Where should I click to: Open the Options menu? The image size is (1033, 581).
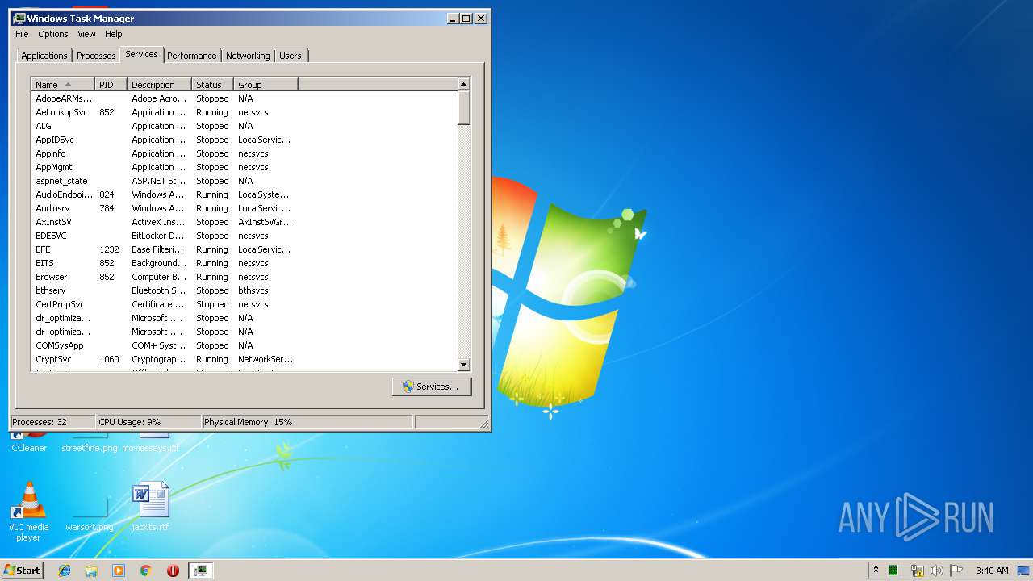[53, 34]
